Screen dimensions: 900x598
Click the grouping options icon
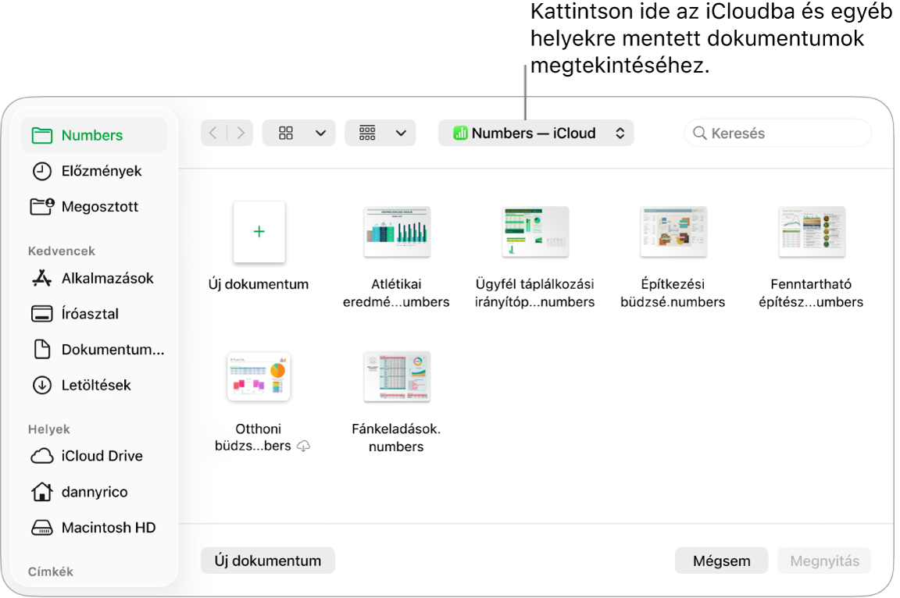click(x=367, y=133)
